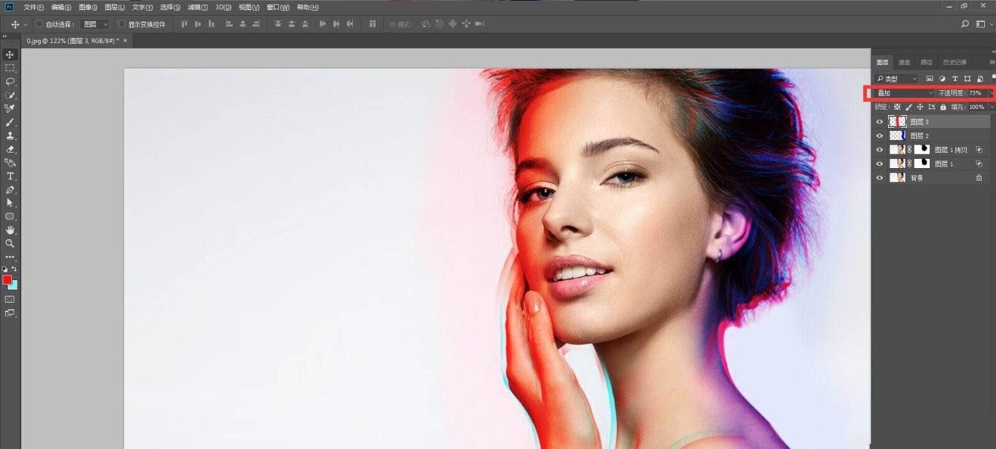
Task: Select the Eyedropper tool
Action: point(10,108)
